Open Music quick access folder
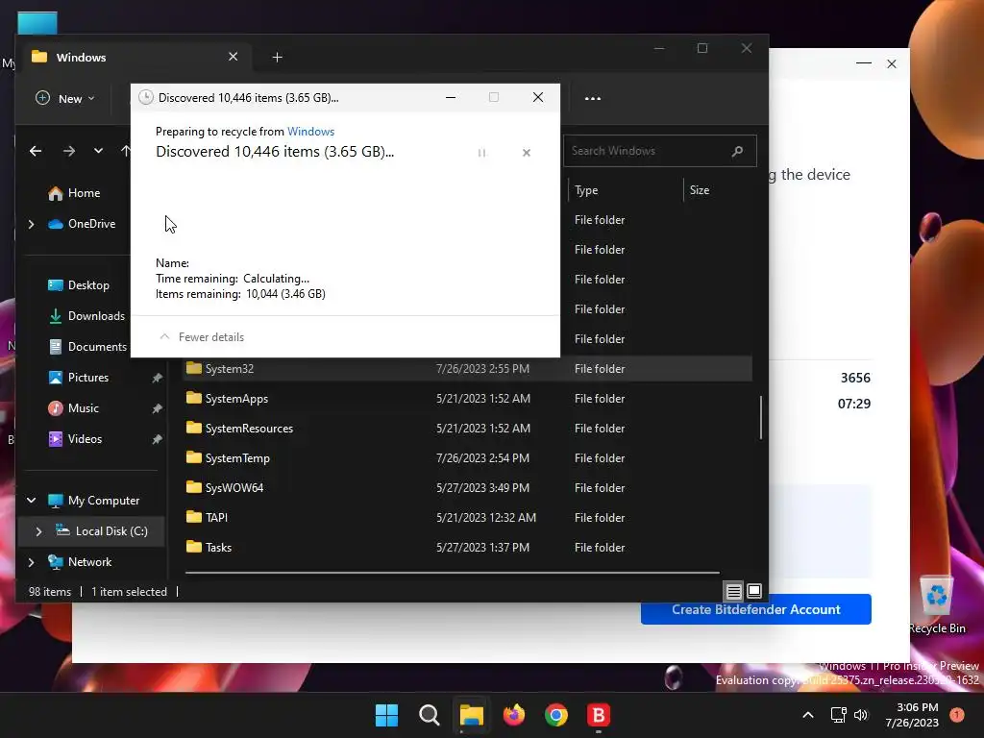Image resolution: width=984 pixels, height=738 pixels. [x=73, y=407]
